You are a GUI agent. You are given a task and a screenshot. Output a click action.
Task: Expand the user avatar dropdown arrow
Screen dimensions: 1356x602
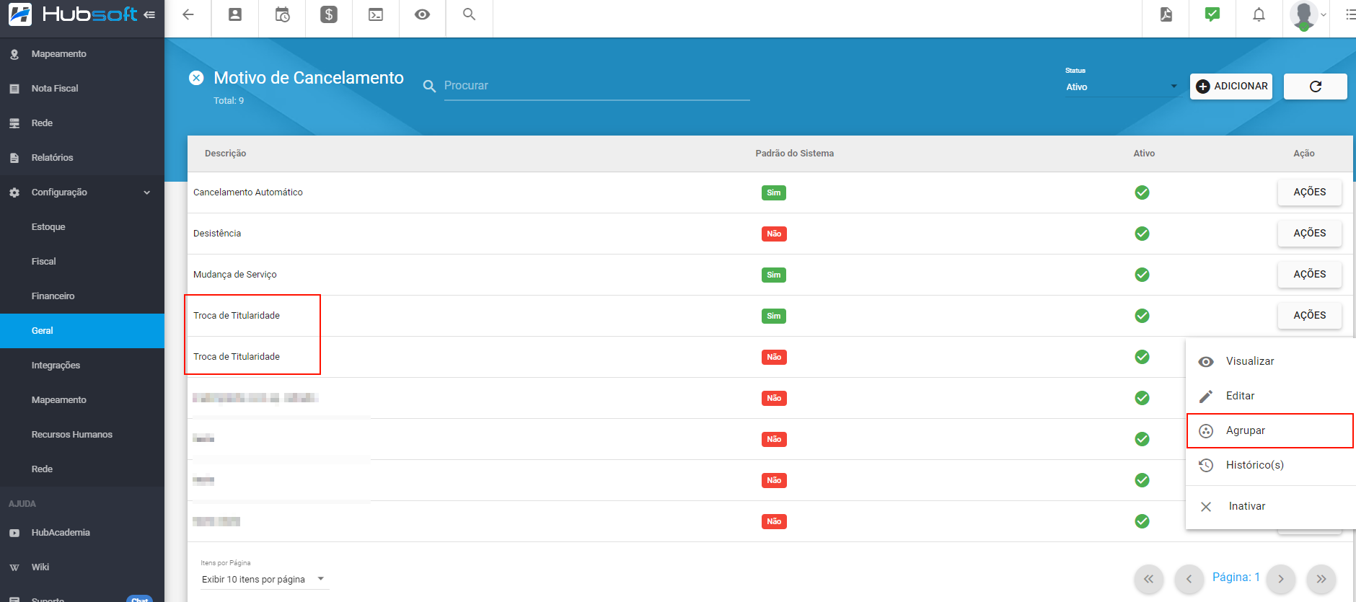tap(1324, 15)
